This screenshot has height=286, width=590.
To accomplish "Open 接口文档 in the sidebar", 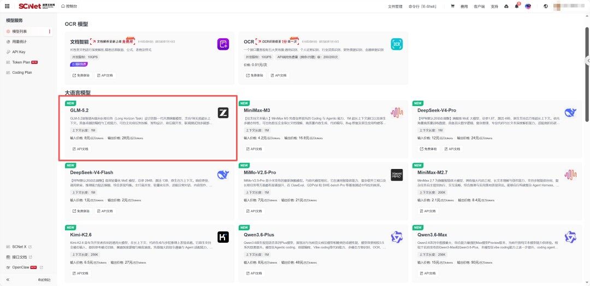I will 19,257.
